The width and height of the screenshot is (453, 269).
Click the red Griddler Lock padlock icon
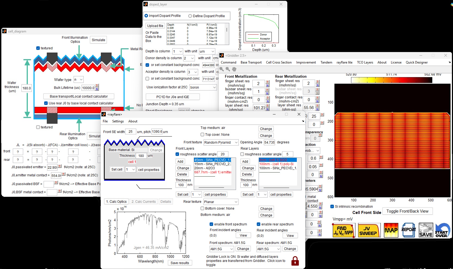pyautogui.click(x=295, y=261)
